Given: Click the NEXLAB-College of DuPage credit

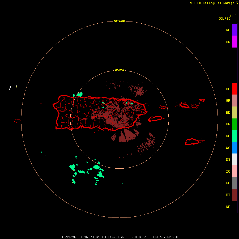Looking at the screenshot, I should click(214, 3).
